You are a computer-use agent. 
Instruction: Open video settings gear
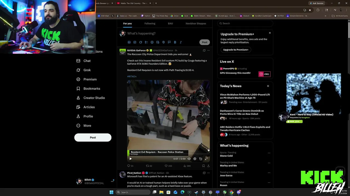[195, 159]
